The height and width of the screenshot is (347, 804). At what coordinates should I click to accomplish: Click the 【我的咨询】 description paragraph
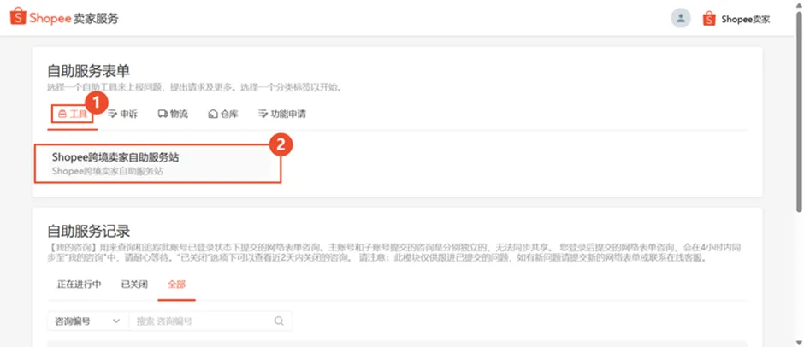[395, 252]
